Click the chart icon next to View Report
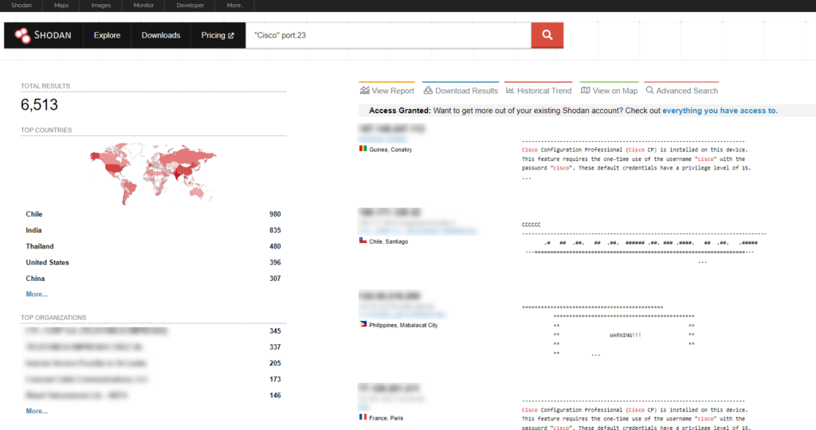Screen dimensions: 816x430 click(x=365, y=91)
